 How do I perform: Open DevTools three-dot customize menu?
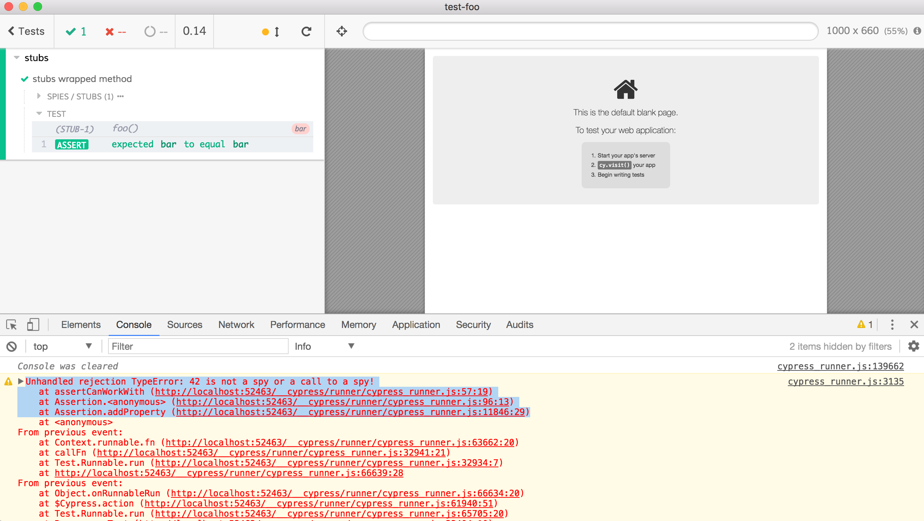(892, 325)
